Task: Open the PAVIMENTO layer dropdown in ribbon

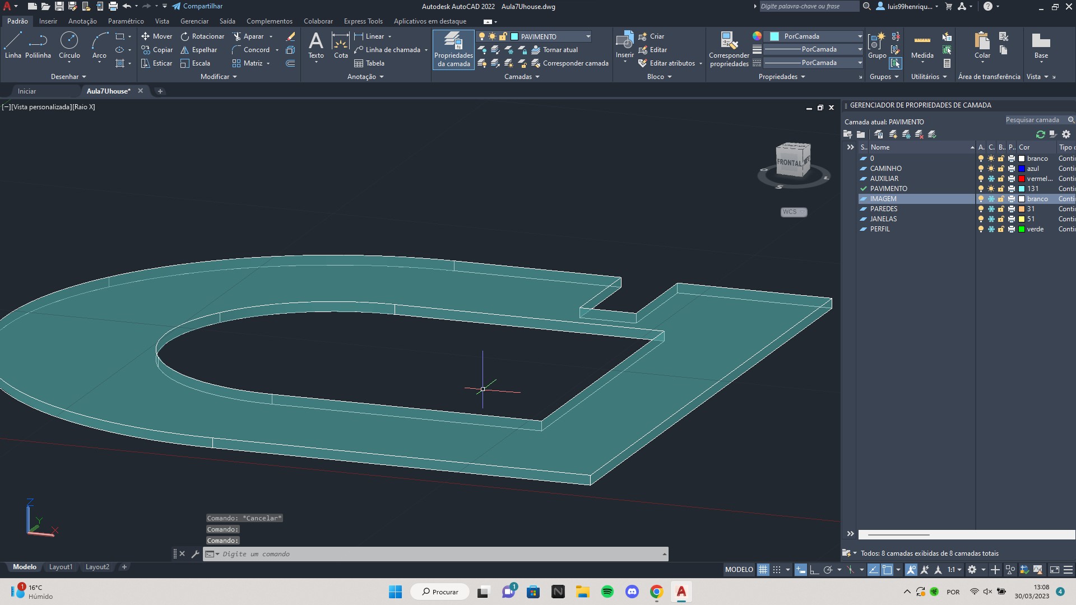Action: [x=588, y=36]
